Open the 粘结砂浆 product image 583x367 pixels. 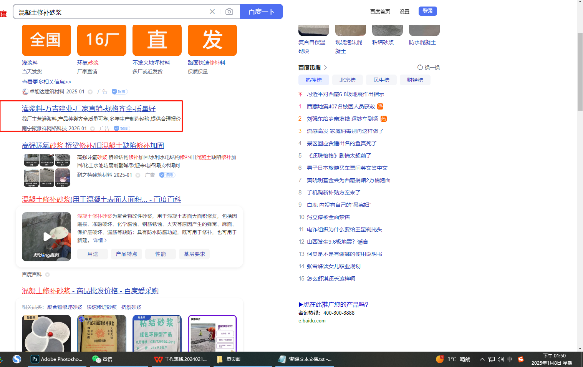point(157,333)
